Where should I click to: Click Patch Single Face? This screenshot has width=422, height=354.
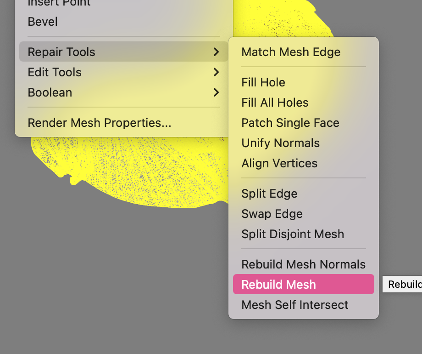tap(290, 123)
